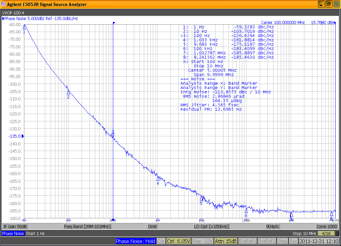341x246 pixels.
Task: Select marker 4 triangle near 1 kHz
Action: pyautogui.click(x=158, y=179)
